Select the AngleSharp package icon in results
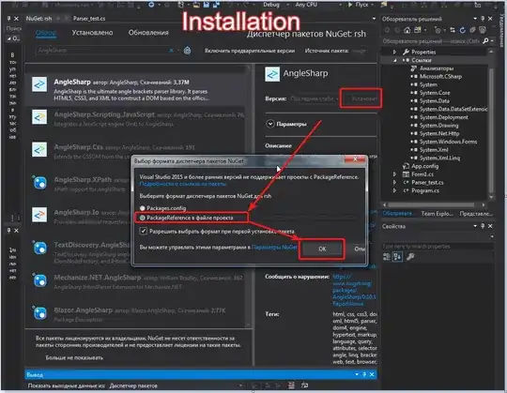This screenshot has width=507, height=393. click(39, 84)
